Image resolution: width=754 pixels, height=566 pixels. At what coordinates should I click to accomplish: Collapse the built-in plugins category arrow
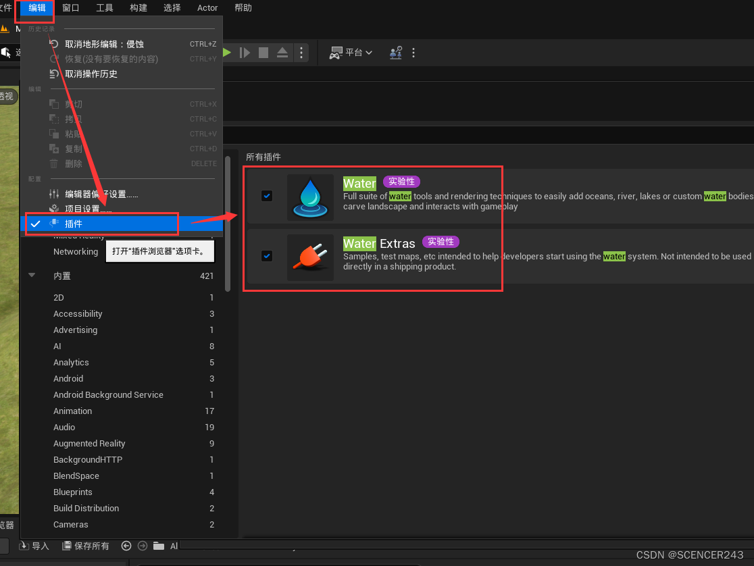[32, 276]
